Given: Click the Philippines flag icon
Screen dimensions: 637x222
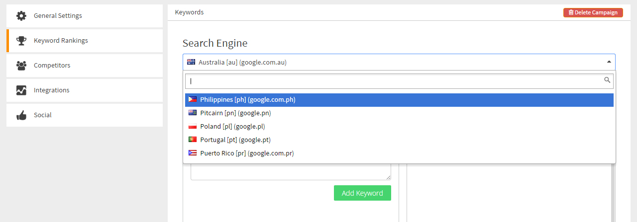Looking at the screenshot, I should (x=192, y=100).
